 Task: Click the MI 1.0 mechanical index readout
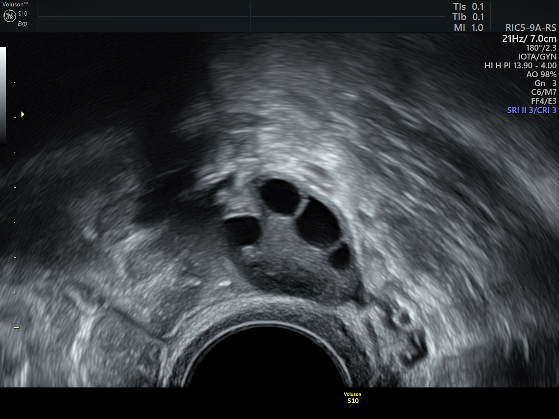[x=468, y=28]
